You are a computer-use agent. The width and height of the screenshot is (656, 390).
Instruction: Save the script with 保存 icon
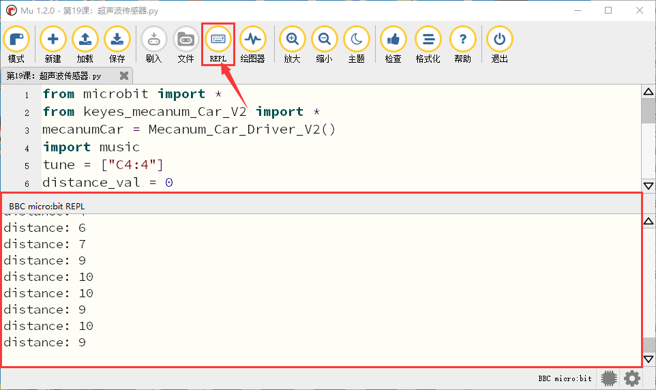click(x=117, y=44)
